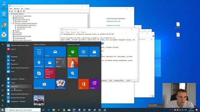Open the Microsoft Edge tile
This screenshot has height=112, width=200.
point(39,63)
